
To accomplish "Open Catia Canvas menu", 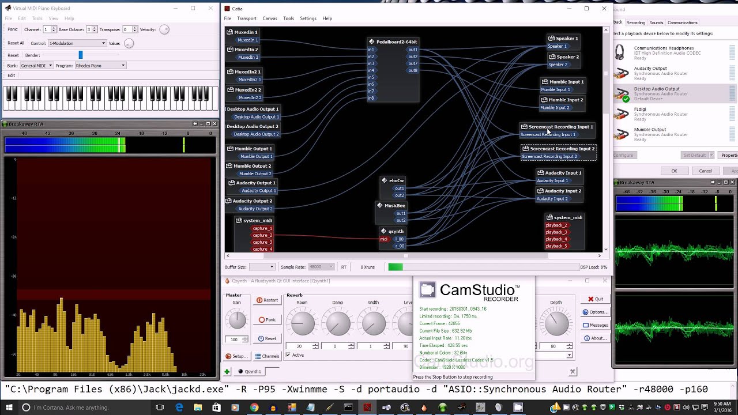I will [270, 18].
